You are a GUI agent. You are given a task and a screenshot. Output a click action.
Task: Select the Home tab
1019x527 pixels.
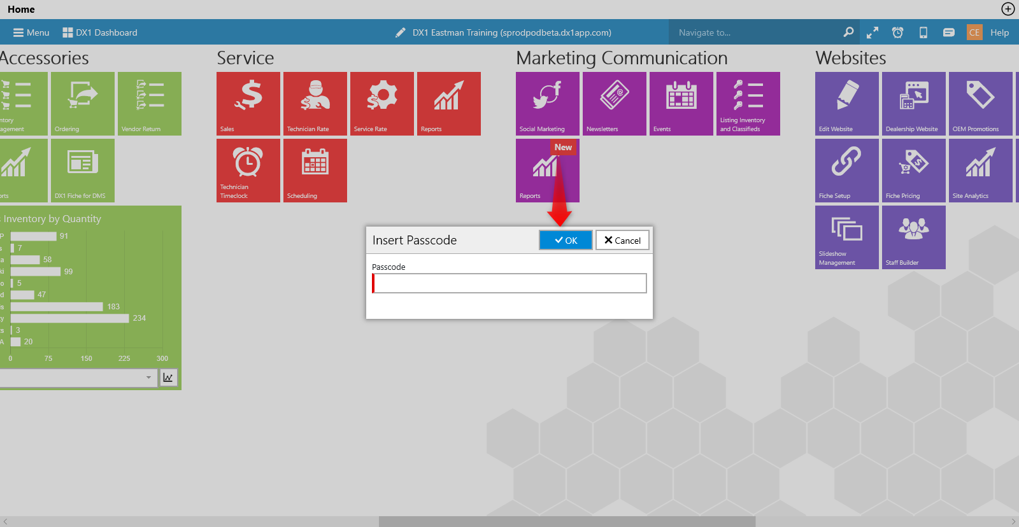coord(21,10)
